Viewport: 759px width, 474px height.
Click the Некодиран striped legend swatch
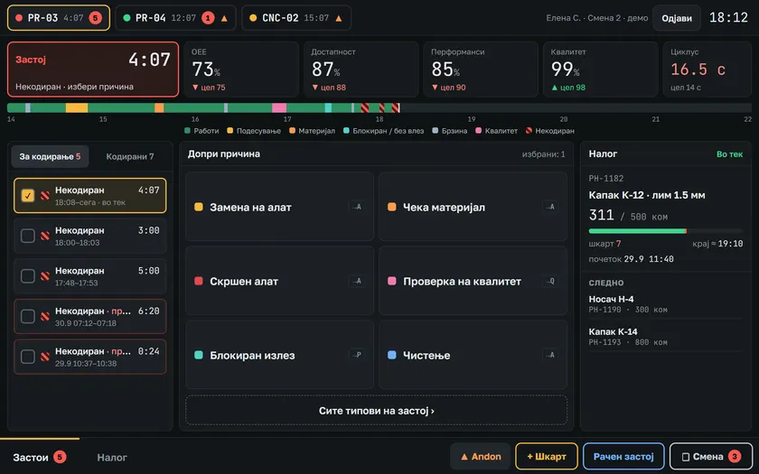click(529, 131)
